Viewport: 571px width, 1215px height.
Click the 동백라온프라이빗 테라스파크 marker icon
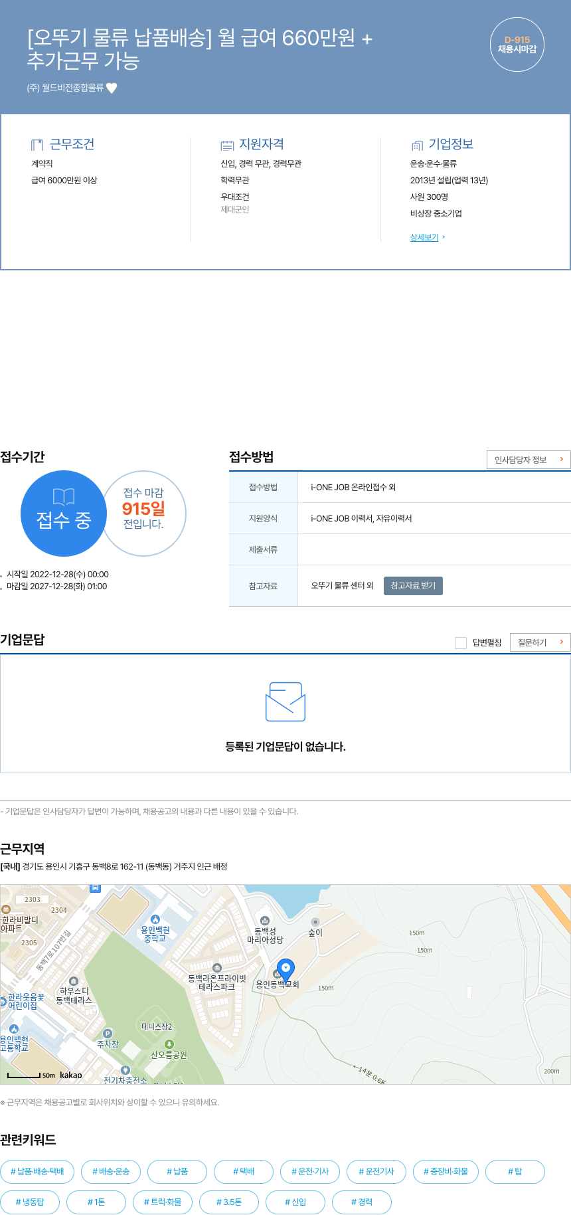(x=216, y=967)
